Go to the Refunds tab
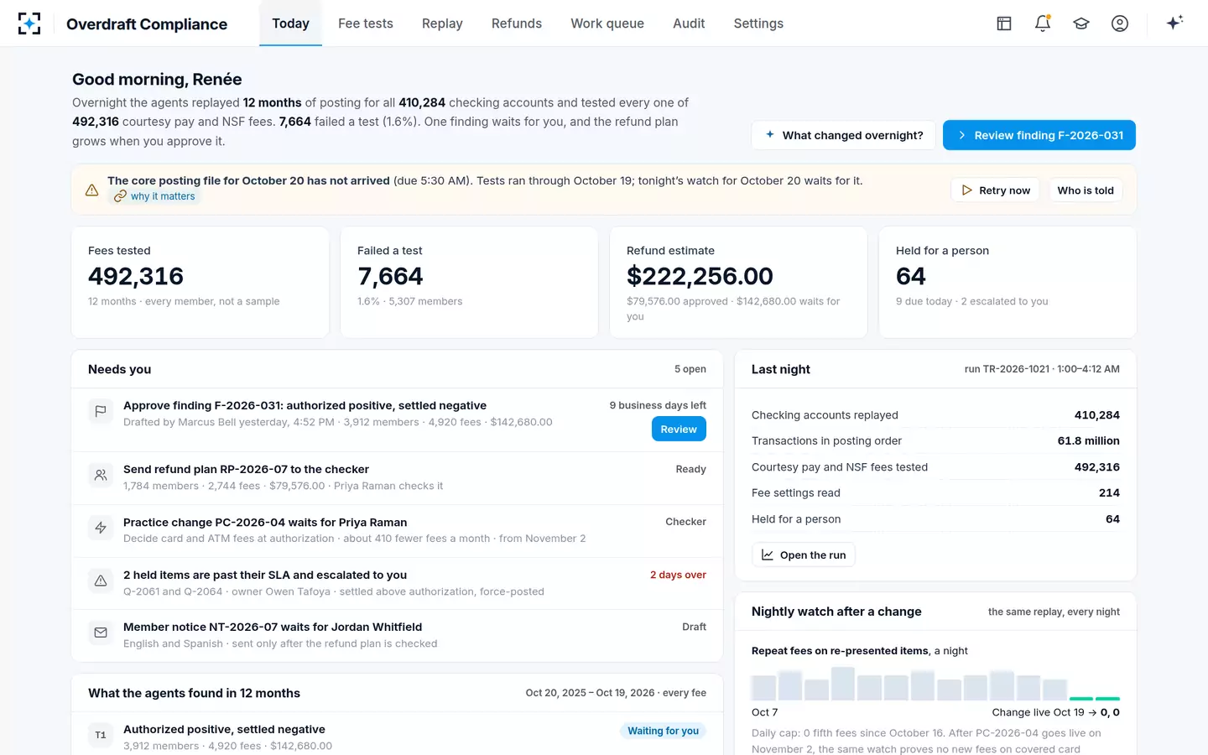Screen dimensions: 1208x755 point(517,23)
